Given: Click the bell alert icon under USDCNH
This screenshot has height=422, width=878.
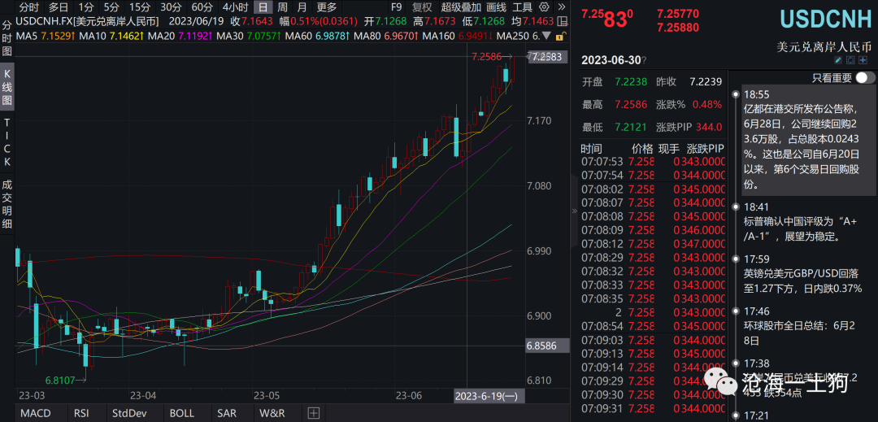Looking at the screenshot, I should pyautogui.click(x=850, y=61).
